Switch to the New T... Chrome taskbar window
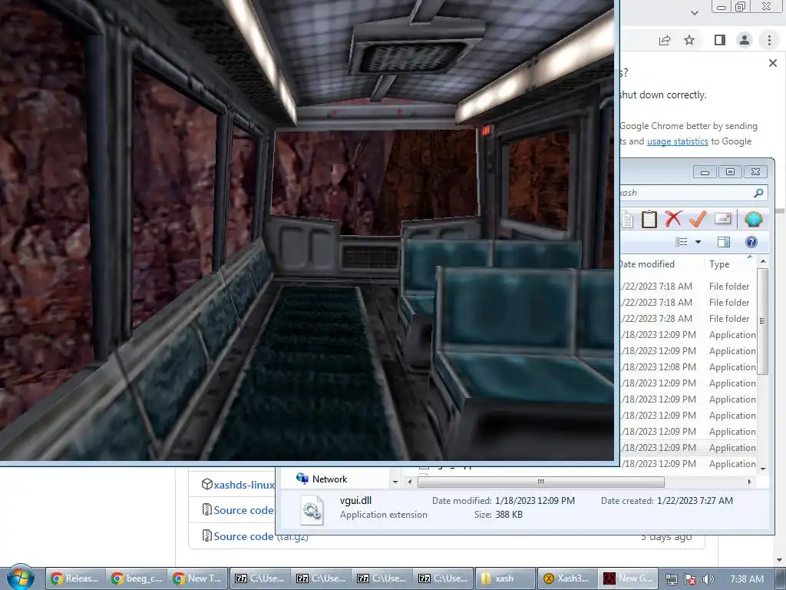This screenshot has height=590, width=786. (197, 578)
